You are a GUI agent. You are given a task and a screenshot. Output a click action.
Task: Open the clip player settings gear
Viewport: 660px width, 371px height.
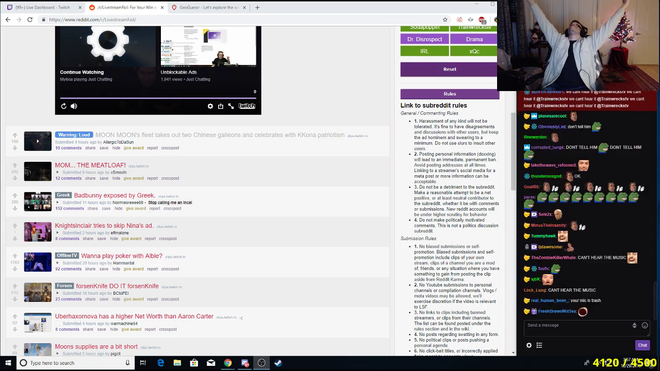(210, 106)
